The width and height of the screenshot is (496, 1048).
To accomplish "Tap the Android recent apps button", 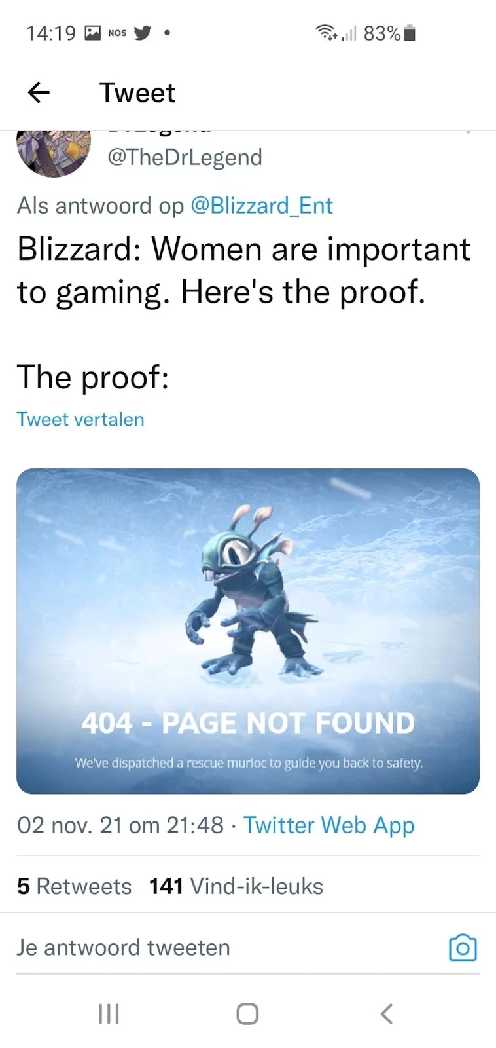I will pos(109,1014).
